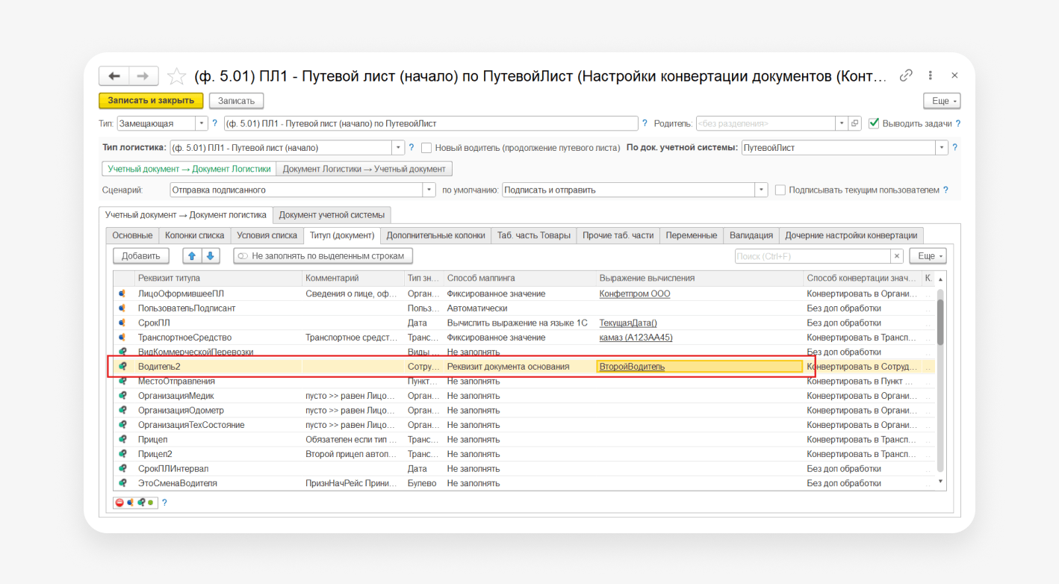1059x584 pixels.
Task: Switch to the Колонки списка tab
Action: pos(195,235)
